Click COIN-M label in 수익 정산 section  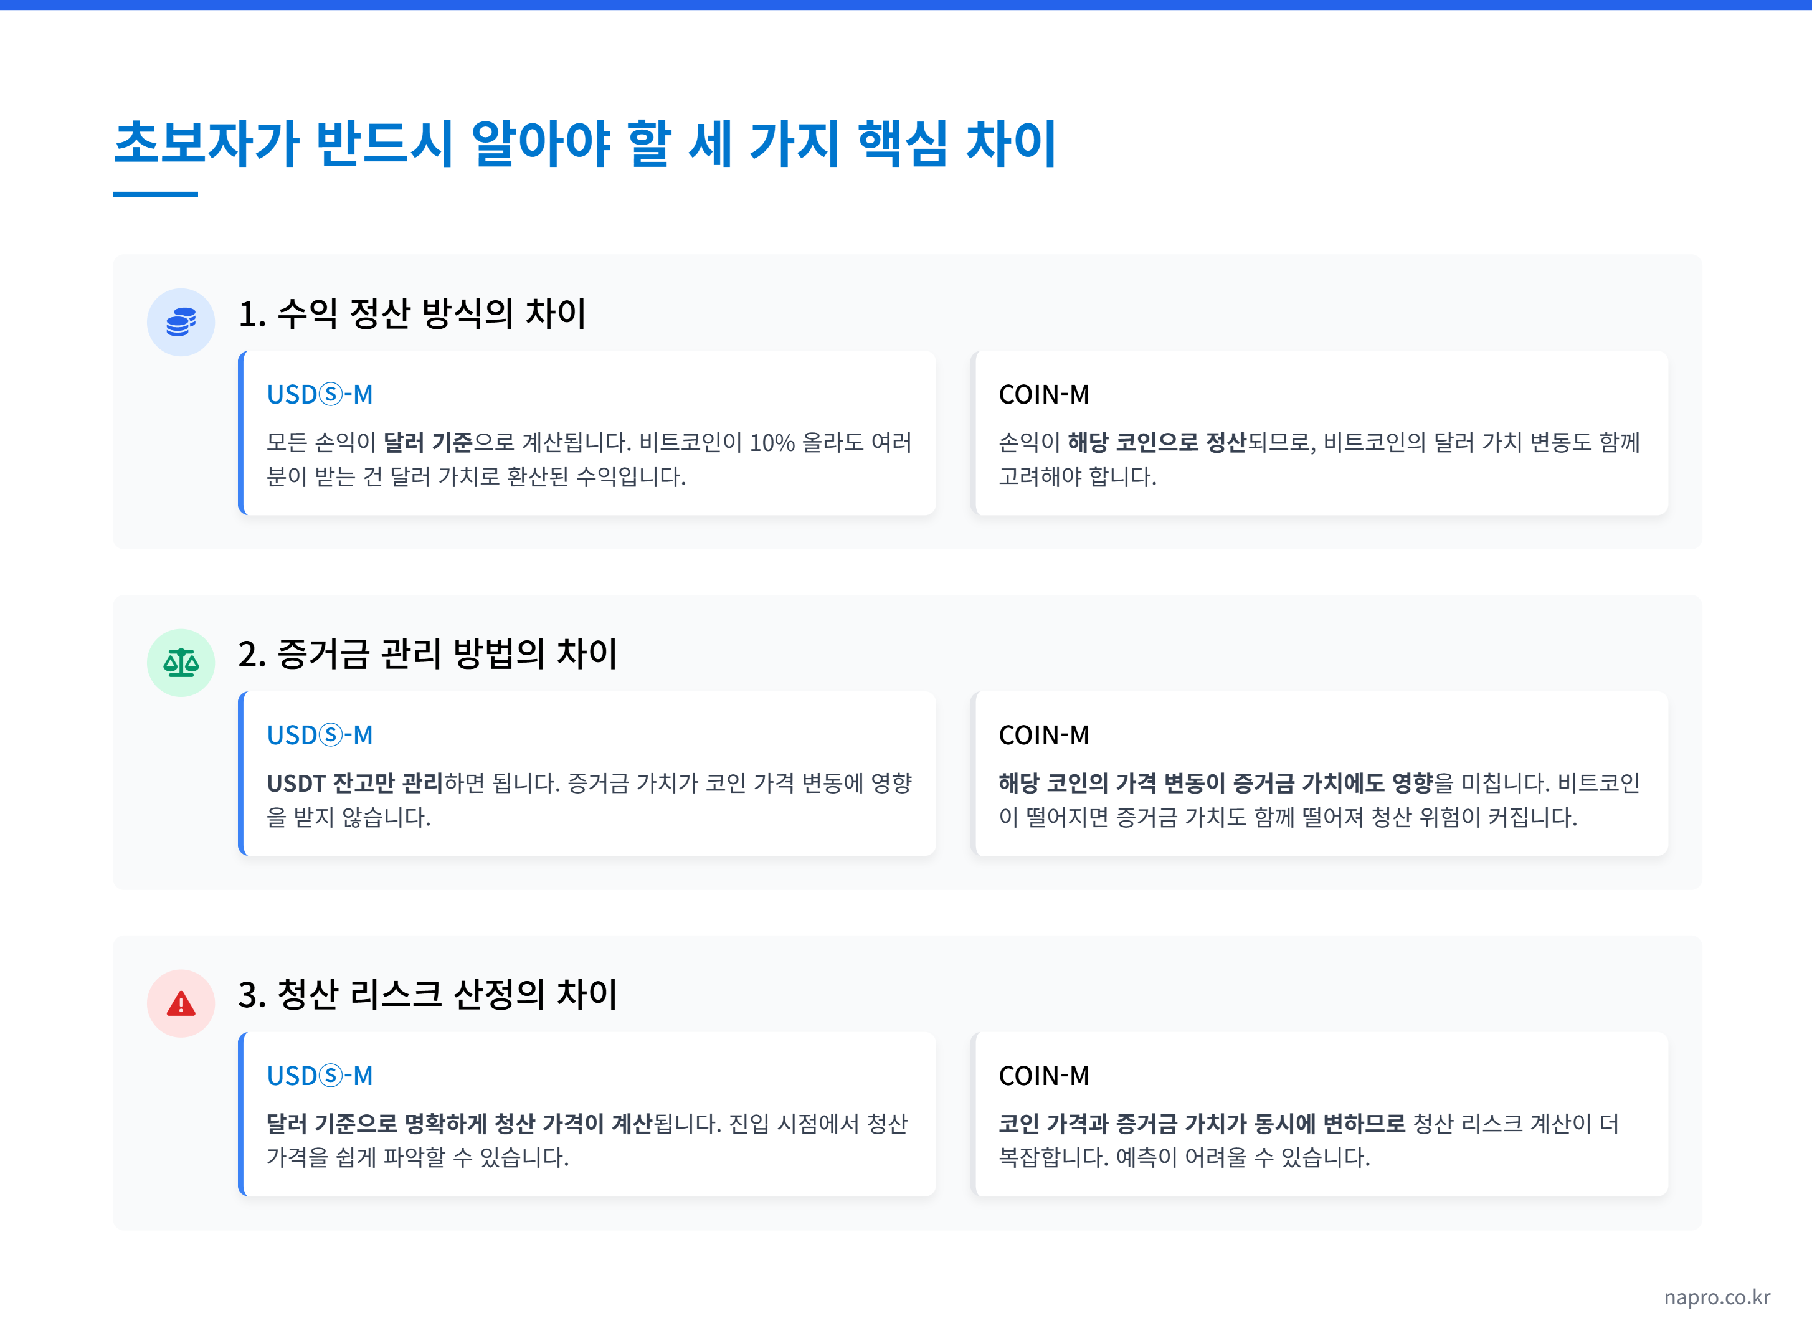click(x=1044, y=394)
